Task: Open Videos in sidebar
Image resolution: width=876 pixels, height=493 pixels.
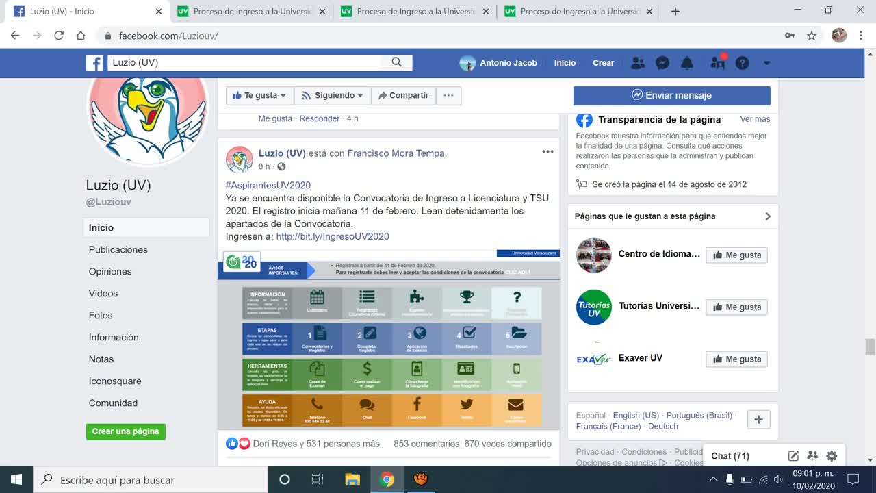Action: (103, 293)
